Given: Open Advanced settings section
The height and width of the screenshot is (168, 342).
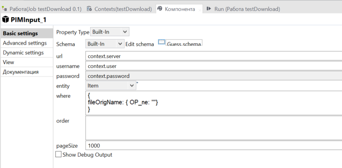Looking at the screenshot, I should (25, 43).
